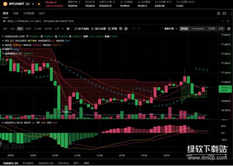Click the announcement megaphone icon
The image size is (233, 166).
[4, 21]
